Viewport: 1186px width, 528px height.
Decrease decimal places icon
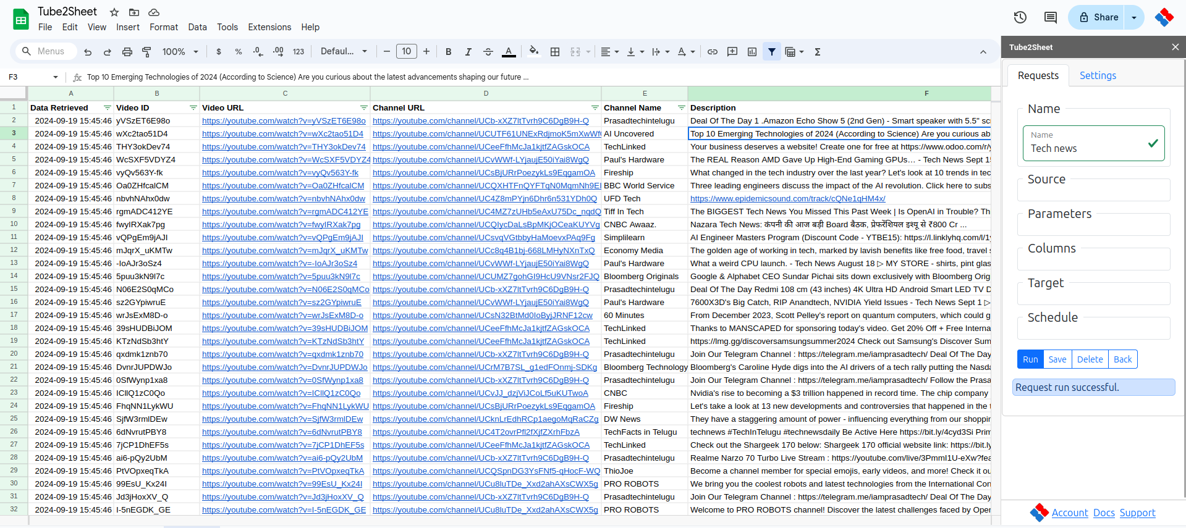click(258, 52)
